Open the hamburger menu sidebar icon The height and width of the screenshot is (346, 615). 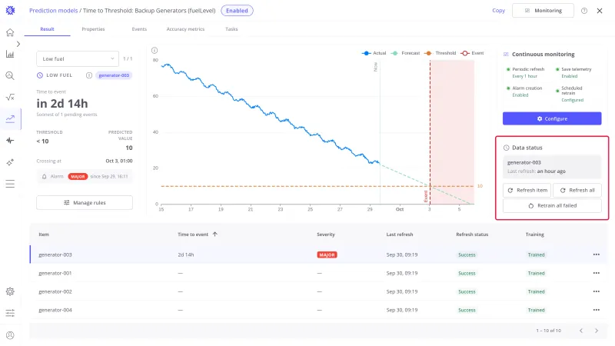(x=10, y=184)
